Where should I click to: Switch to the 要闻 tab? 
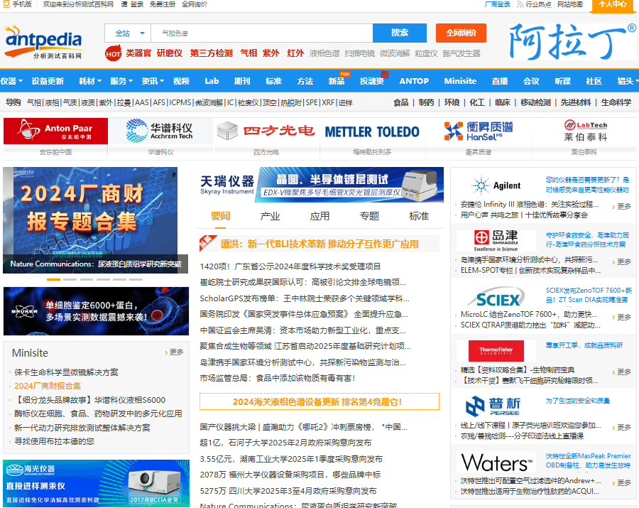click(x=221, y=216)
